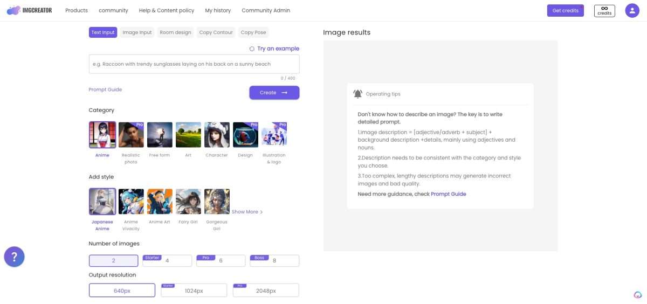Select the Design category thumbnail

point(245,135)
